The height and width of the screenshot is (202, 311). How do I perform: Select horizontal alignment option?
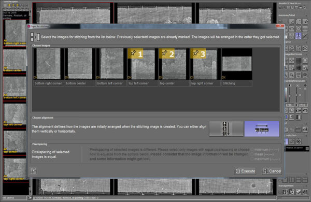[262, 129]
